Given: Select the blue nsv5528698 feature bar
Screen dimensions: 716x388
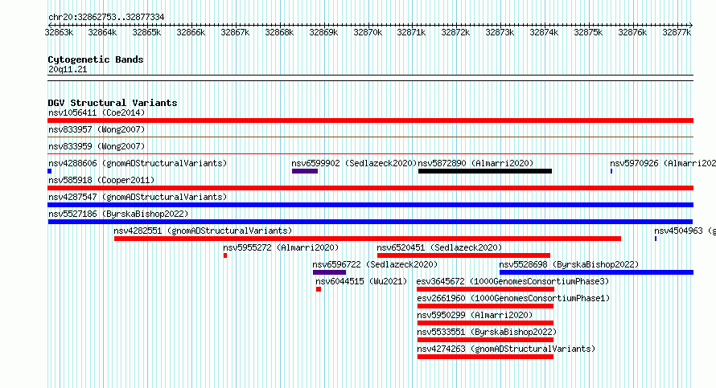Looking at the screenshot, I should click(596, 272).
